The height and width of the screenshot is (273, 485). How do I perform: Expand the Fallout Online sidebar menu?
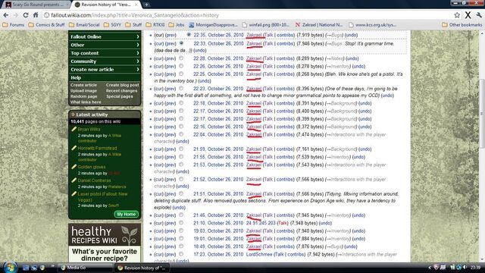105,36
